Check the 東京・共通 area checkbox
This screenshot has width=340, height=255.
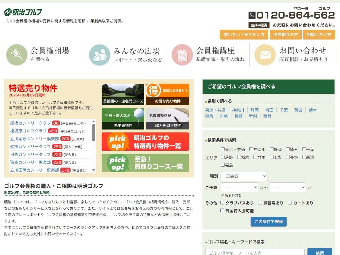tap(223, 149)
